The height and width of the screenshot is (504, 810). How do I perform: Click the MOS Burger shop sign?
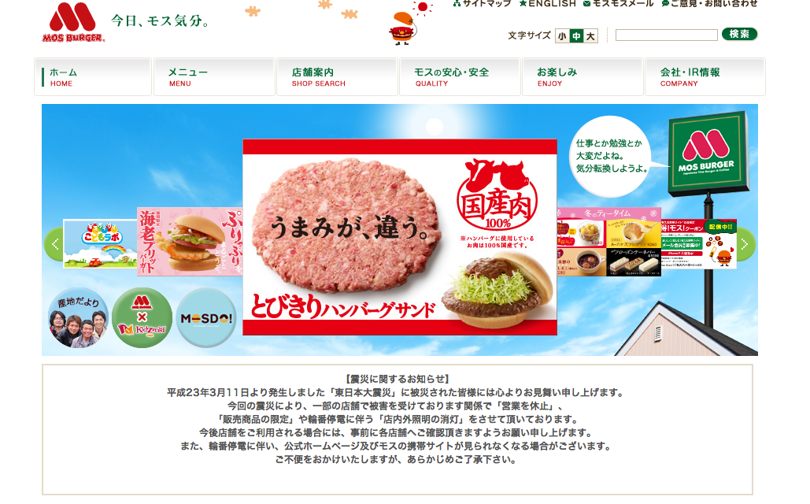coord(708,154)
